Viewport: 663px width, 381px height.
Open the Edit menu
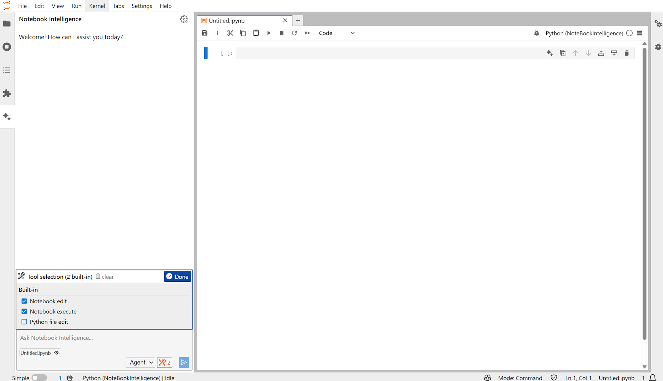coord(39,6)
